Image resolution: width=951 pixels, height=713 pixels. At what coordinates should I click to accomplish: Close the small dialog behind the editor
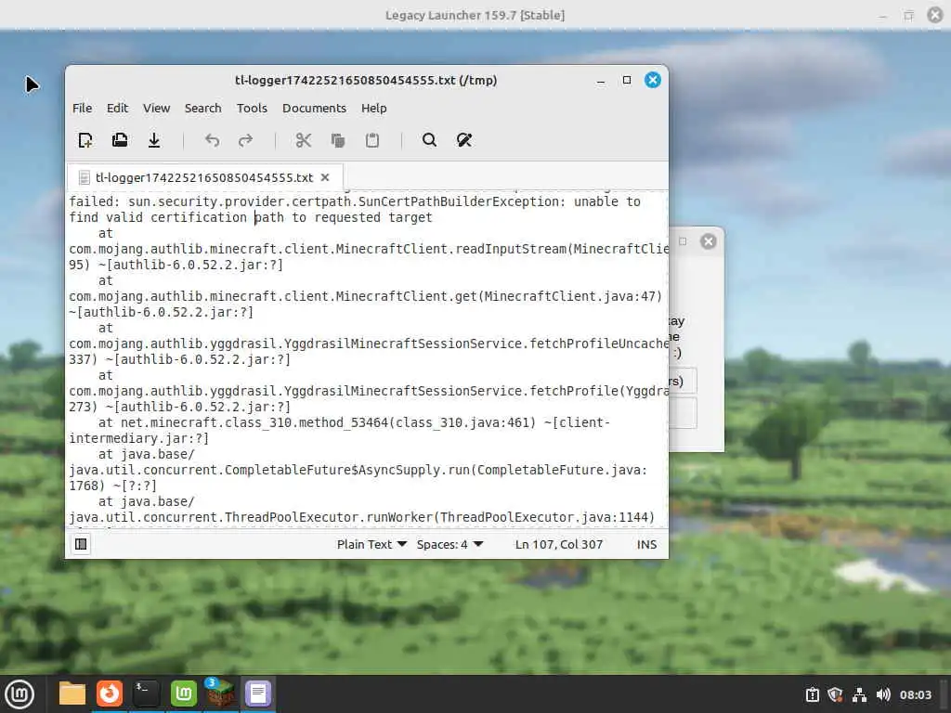[x=709, y=241]
